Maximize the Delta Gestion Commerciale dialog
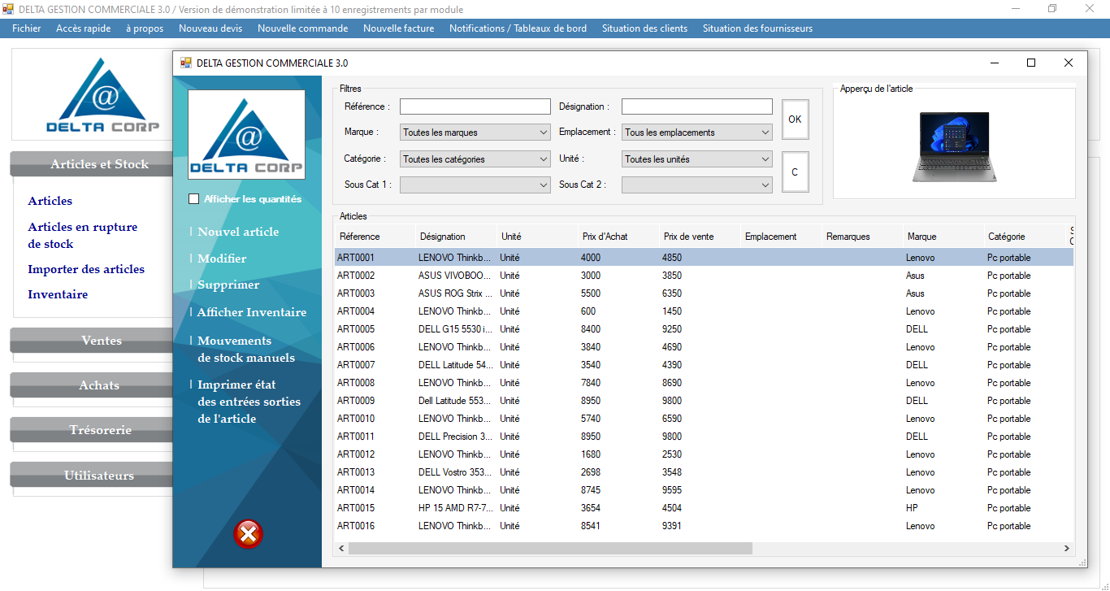This screenshot has width=1110, height=591. [x=1031, y=63]
